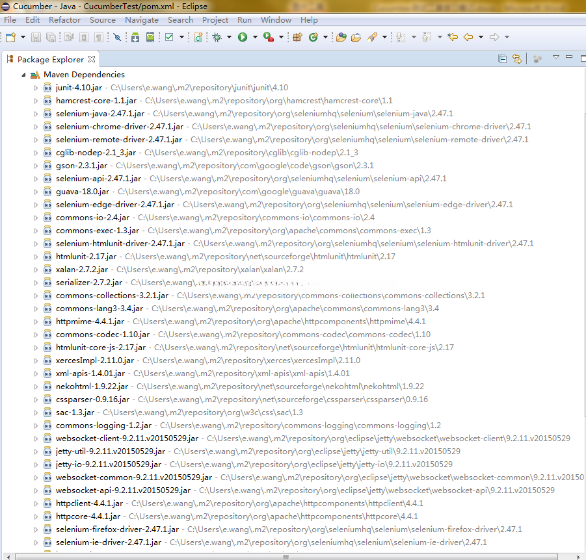This screenshot has height=560, width=586.
Task: Open the Window menu
Action: (x=276, y=19)
